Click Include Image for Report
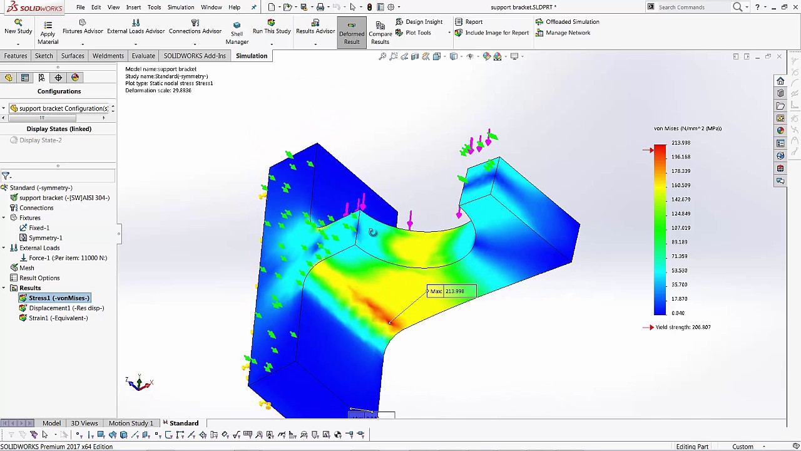The height and width of the screenshot is (451, 801). point(491,33)
